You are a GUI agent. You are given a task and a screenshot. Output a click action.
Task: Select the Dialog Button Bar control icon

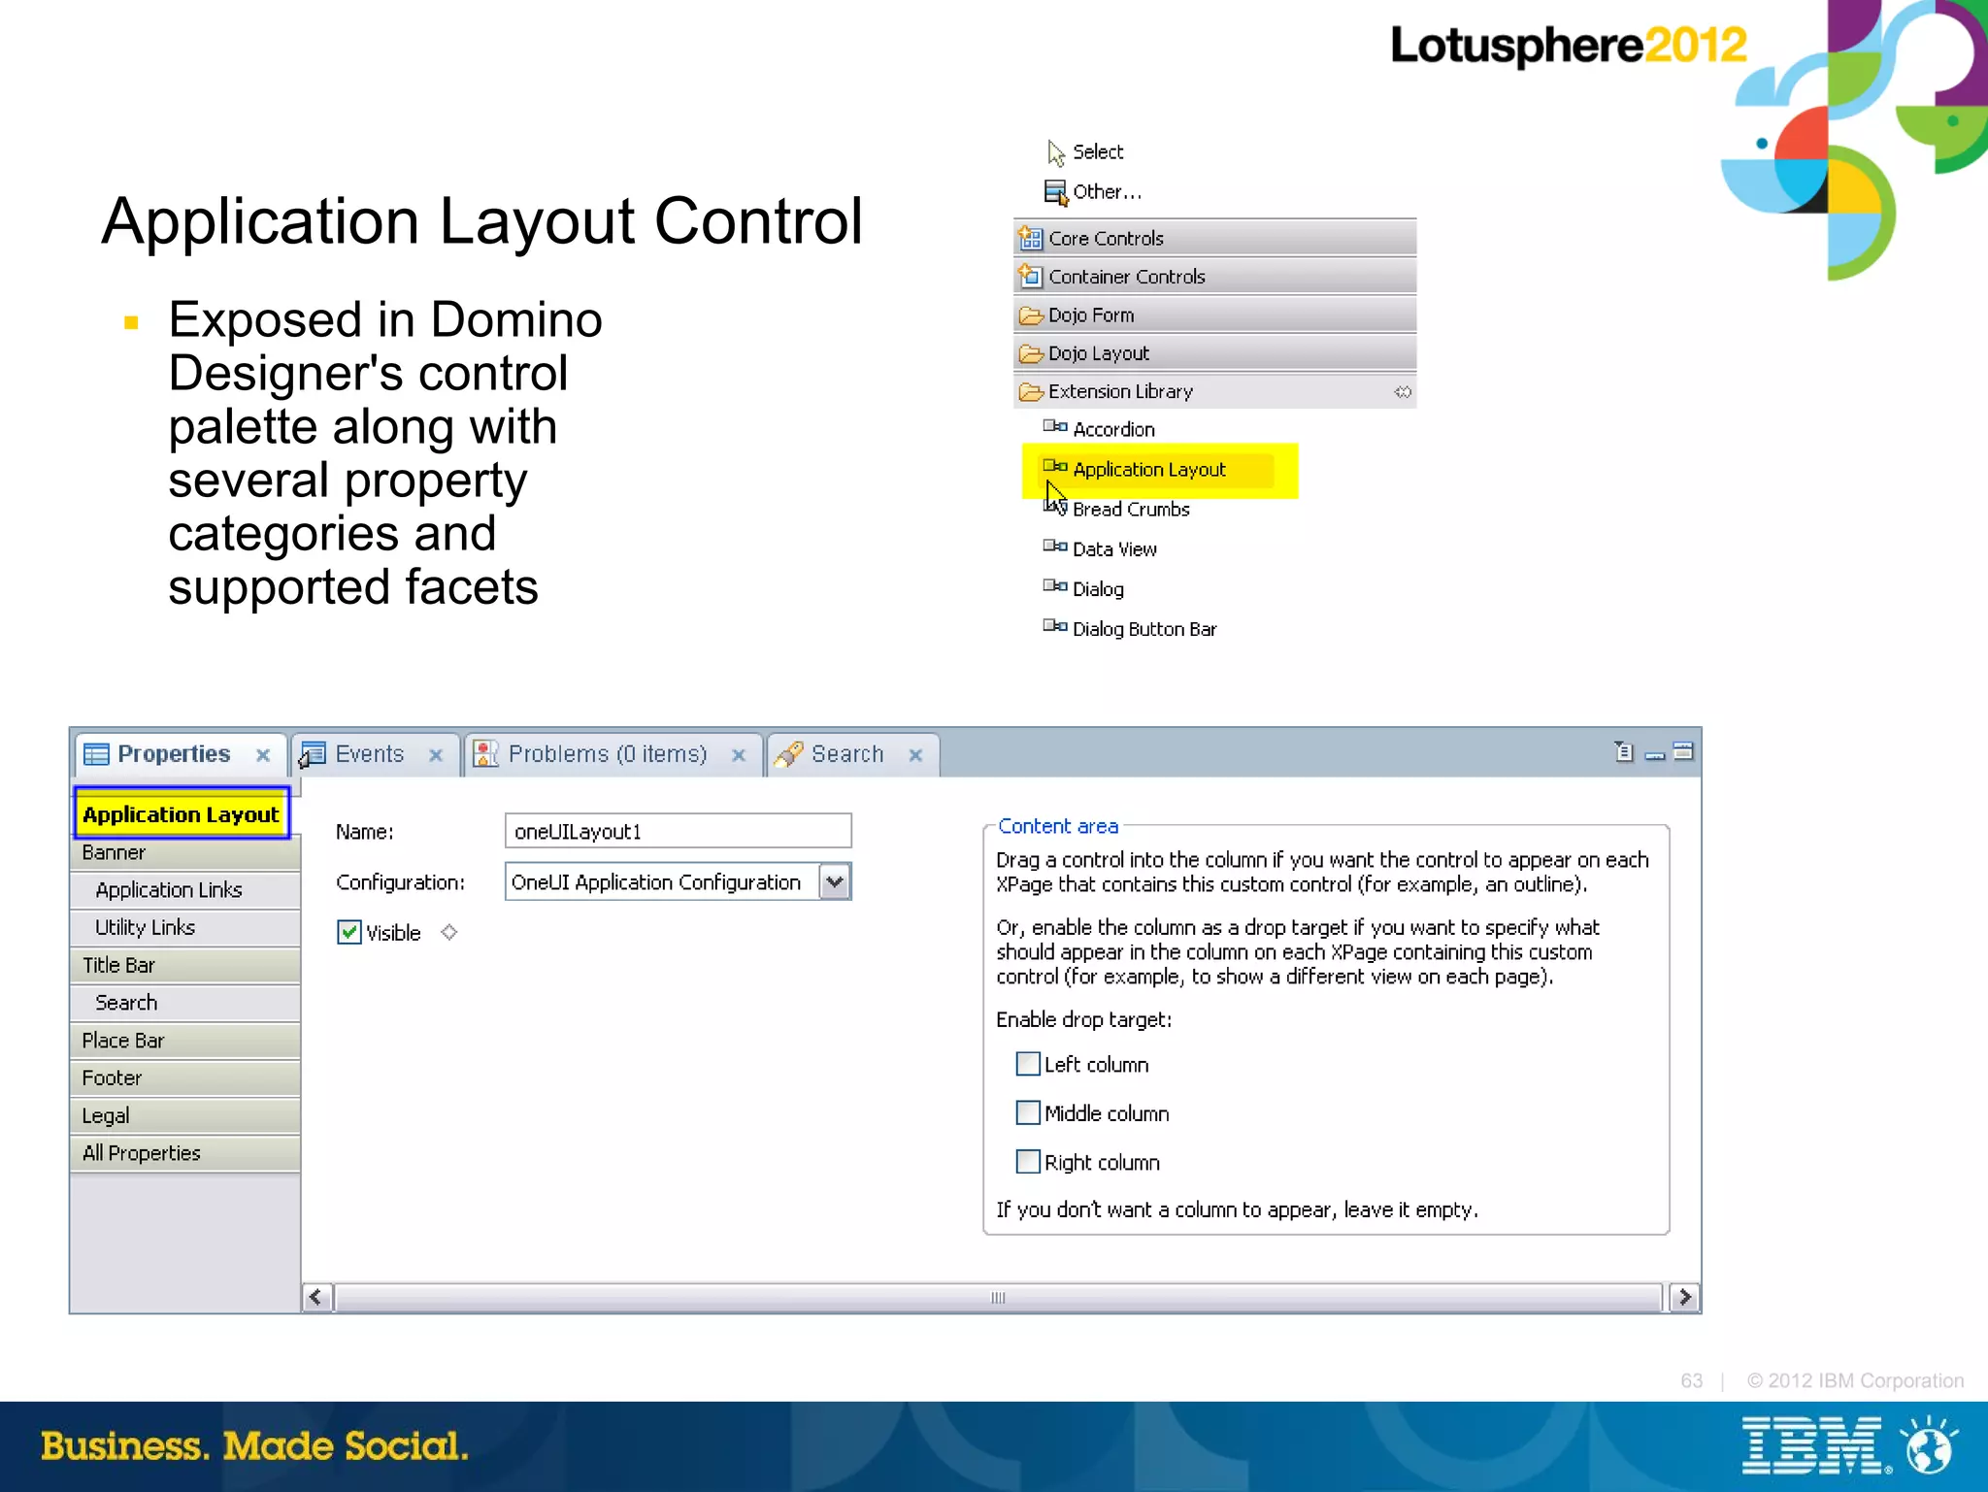(x=1055, y=625)
